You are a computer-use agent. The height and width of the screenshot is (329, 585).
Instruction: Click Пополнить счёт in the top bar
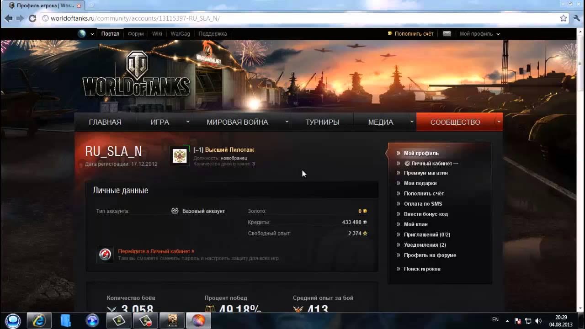(414, 34)
